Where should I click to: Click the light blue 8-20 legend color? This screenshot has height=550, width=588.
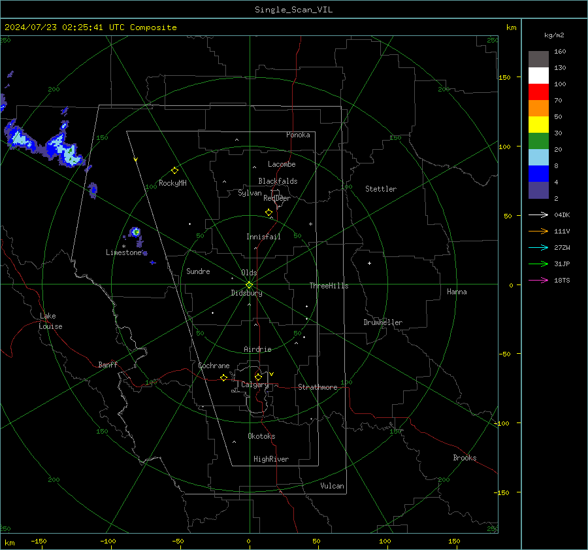[x=538, y=158]
